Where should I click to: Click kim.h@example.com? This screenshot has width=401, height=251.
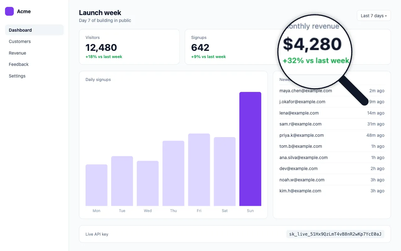[300, 191]
